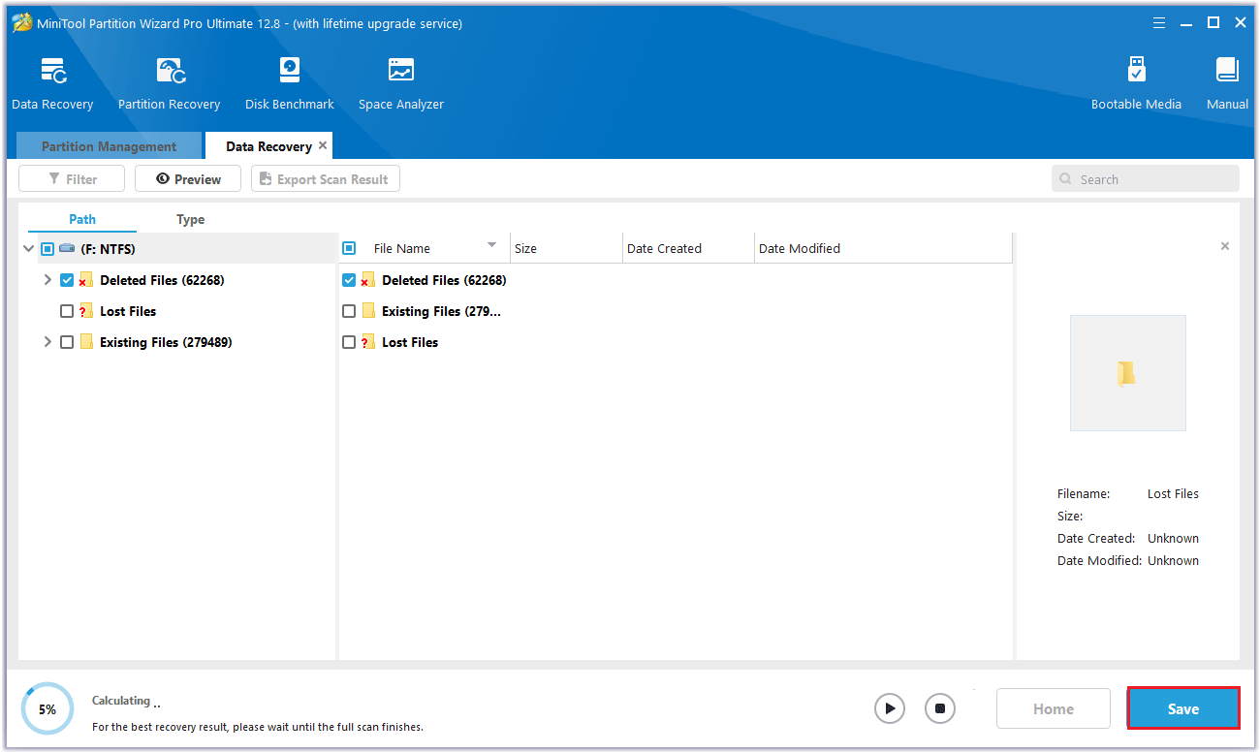Screen dimensions: 1260x753
Task: Click the Lost Files folder icon in tree
Action: point(86,311)
